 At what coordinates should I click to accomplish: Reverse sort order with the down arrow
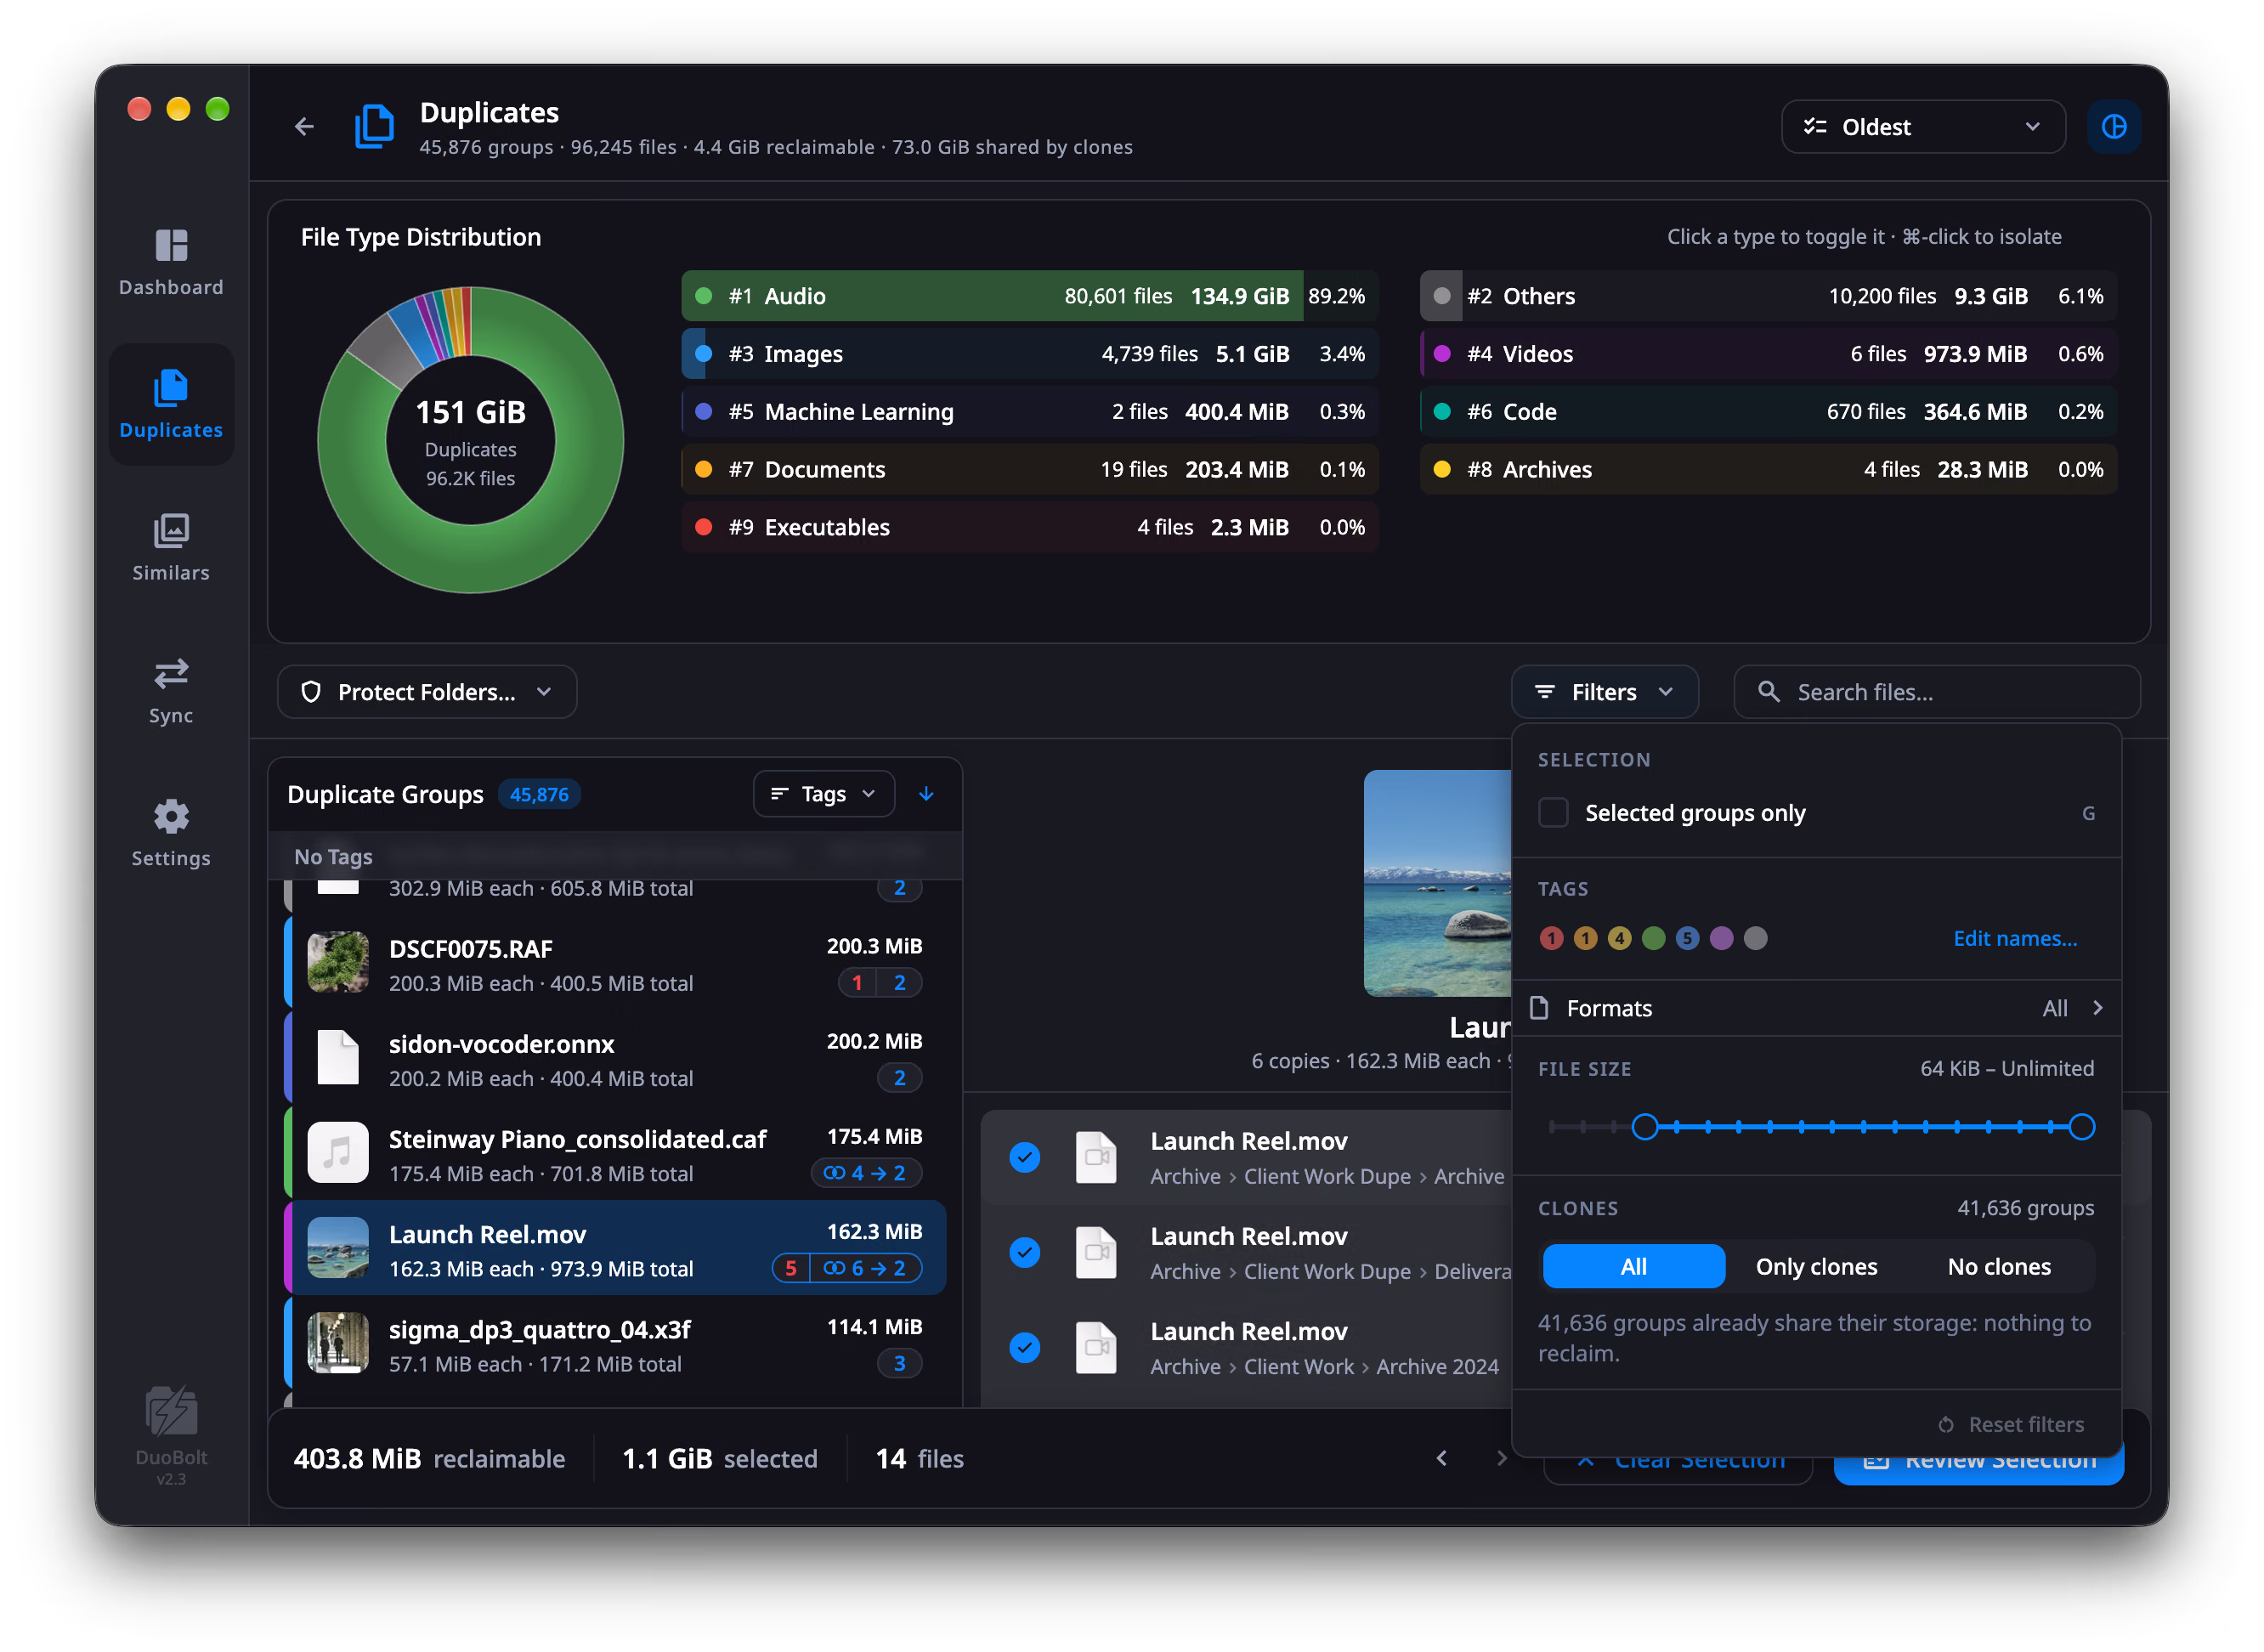(x=926, y=794)
